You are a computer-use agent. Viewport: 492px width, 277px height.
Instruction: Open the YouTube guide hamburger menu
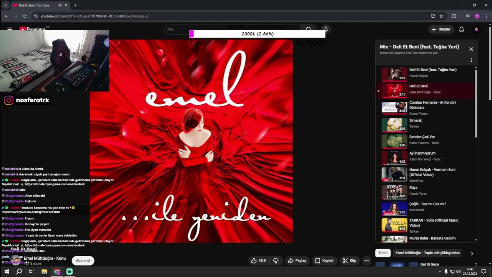(10, 29)
